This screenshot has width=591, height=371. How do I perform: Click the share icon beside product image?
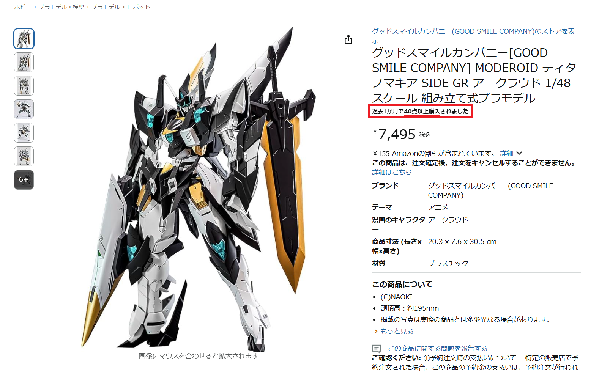pos(348,39)
